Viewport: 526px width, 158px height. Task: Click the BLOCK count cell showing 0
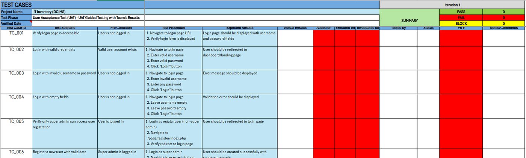[x=503, y=23]
